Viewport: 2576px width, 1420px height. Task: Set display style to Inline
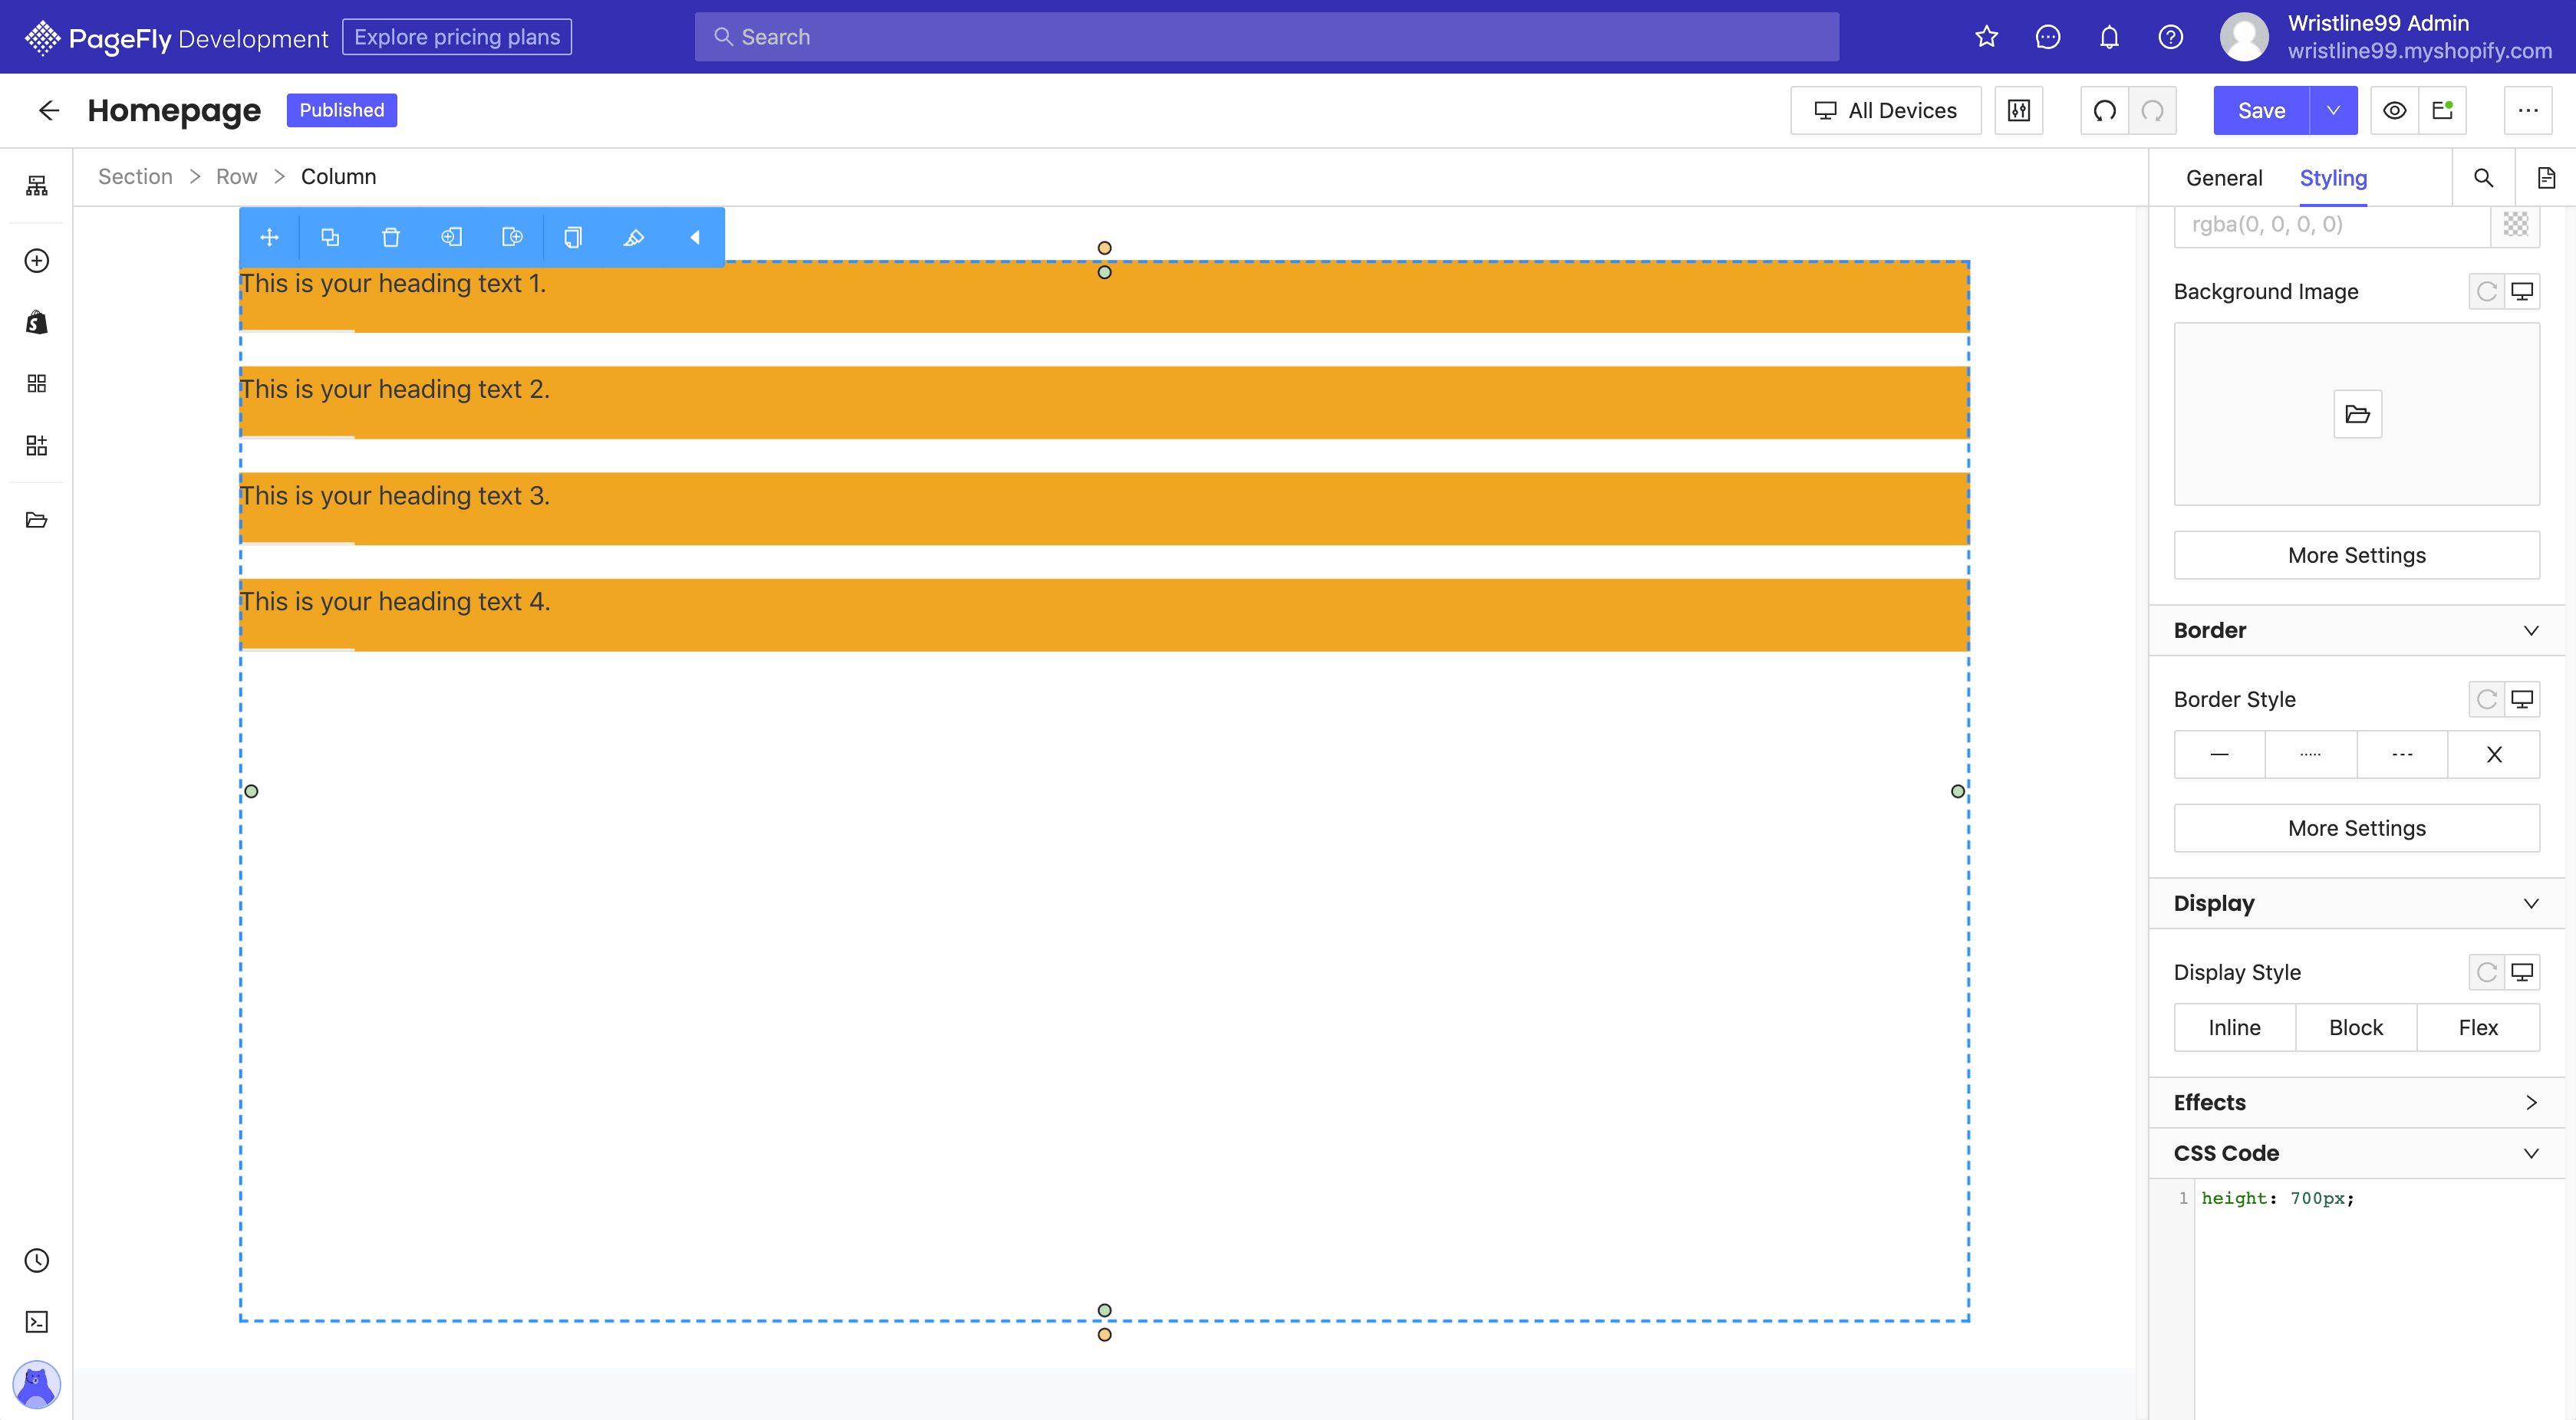point(2235,1027)
